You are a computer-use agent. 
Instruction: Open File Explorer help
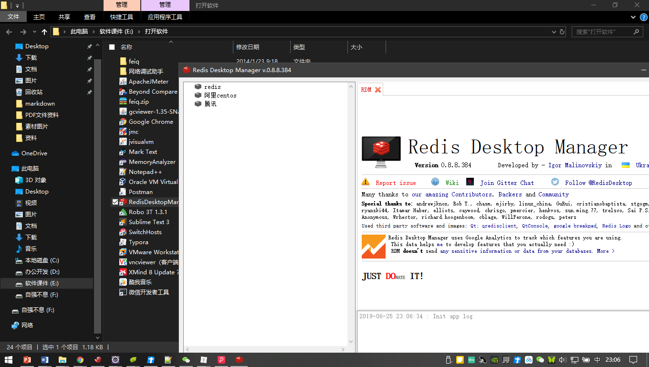click(643, 17)
